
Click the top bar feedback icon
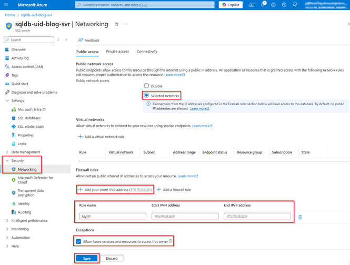point(295,5)
